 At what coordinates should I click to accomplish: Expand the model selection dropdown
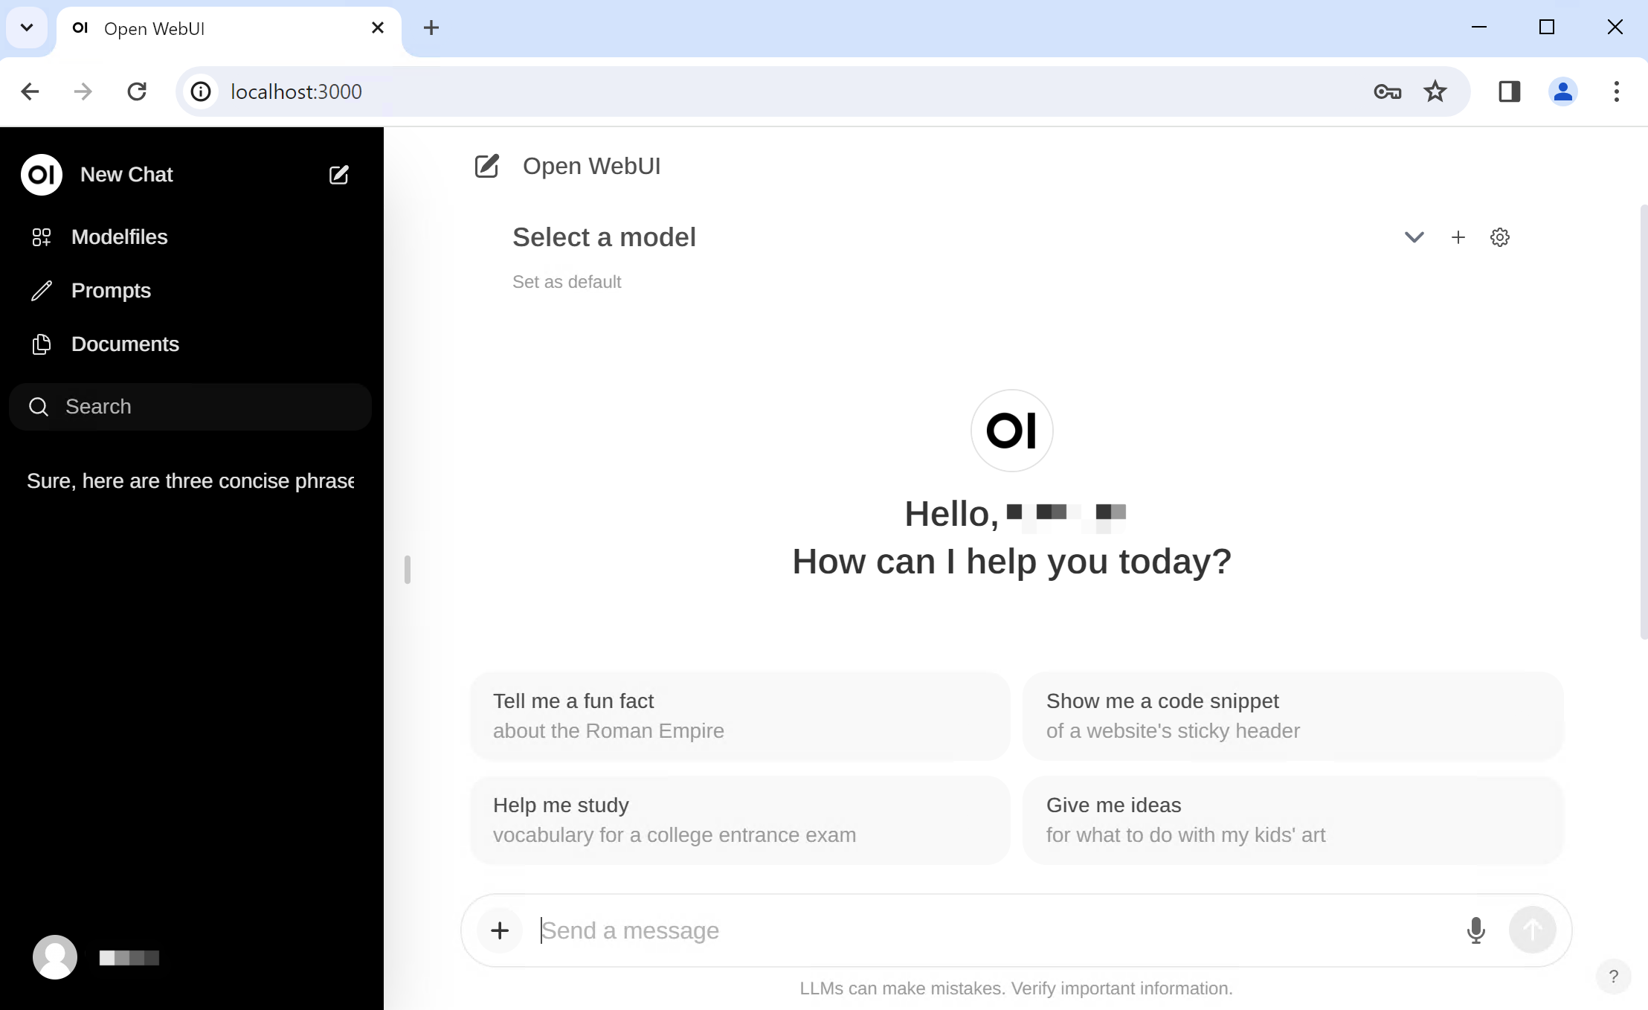[x=1414, y=237]
